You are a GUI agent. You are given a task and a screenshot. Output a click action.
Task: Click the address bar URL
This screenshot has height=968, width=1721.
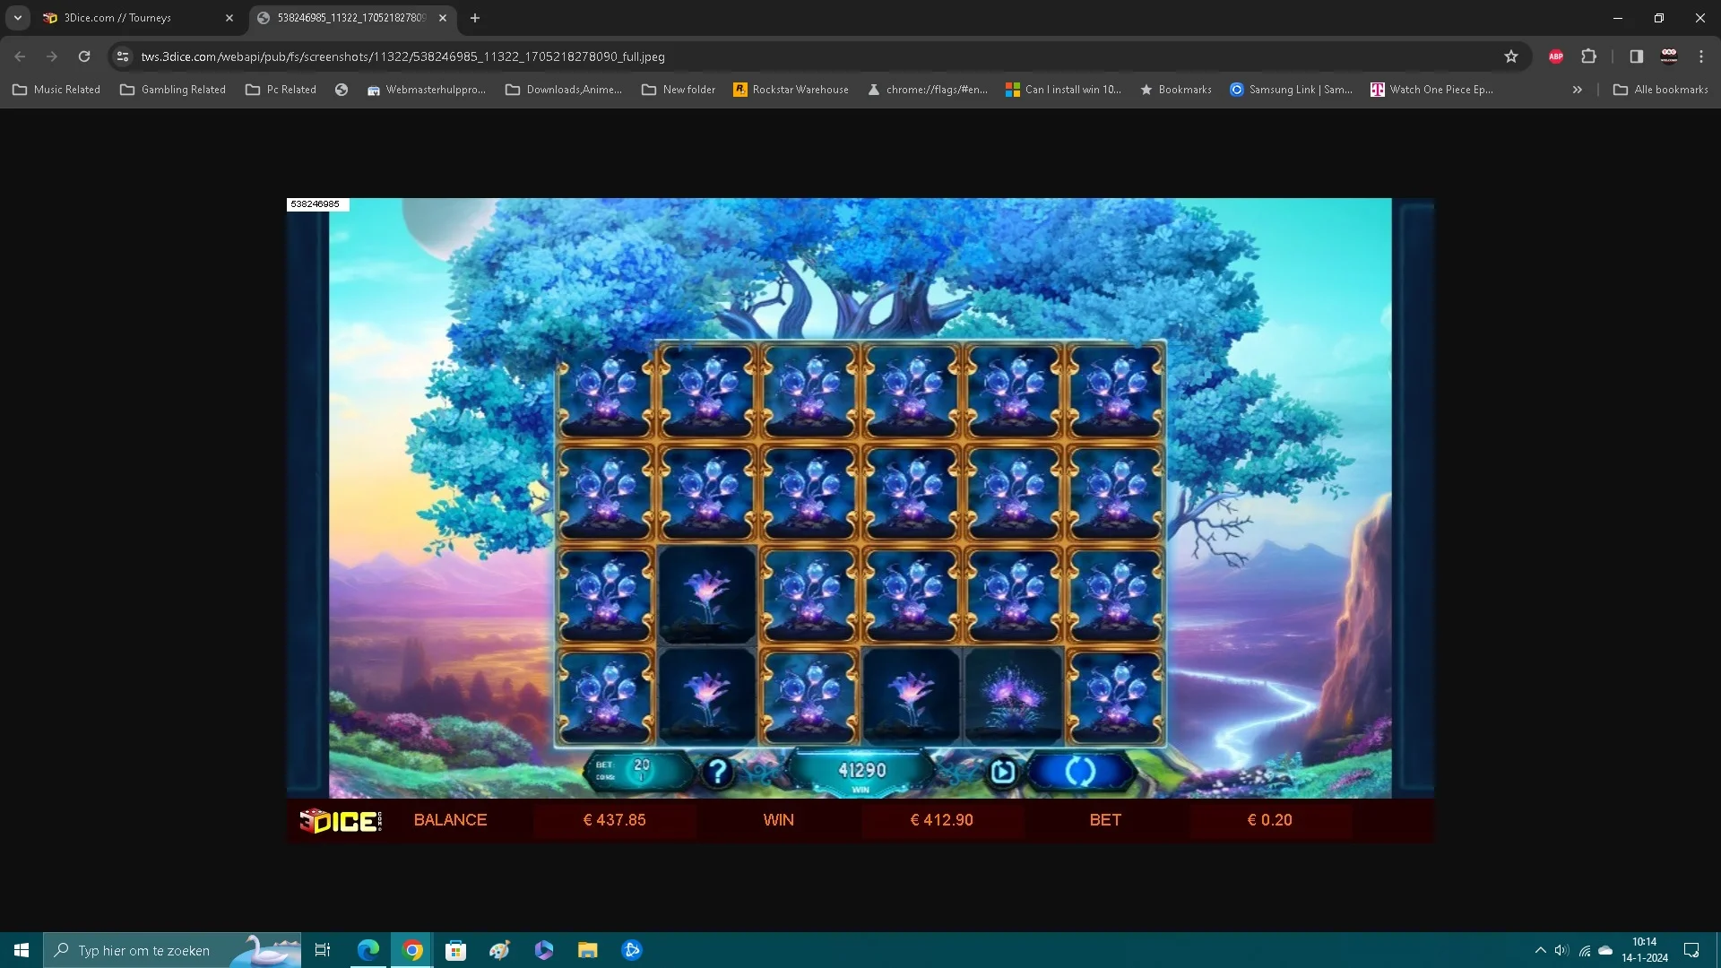click(402, 56)
